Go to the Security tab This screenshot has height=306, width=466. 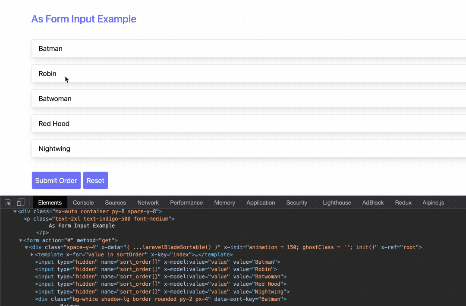[x=296, y=202]
